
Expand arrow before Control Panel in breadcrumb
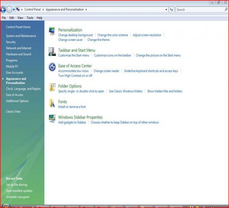(22, 10)
